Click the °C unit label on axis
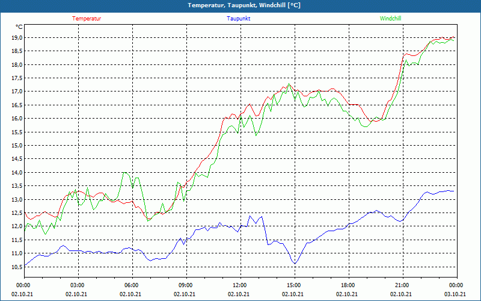Image resolution: width=481 pixels, height=301 pixels. point(19,27)
